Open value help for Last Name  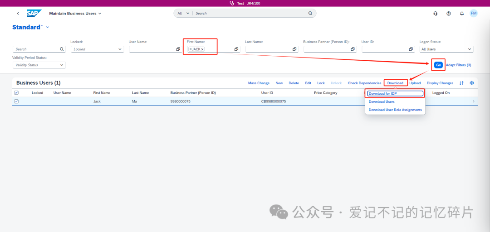coord(294,49)
